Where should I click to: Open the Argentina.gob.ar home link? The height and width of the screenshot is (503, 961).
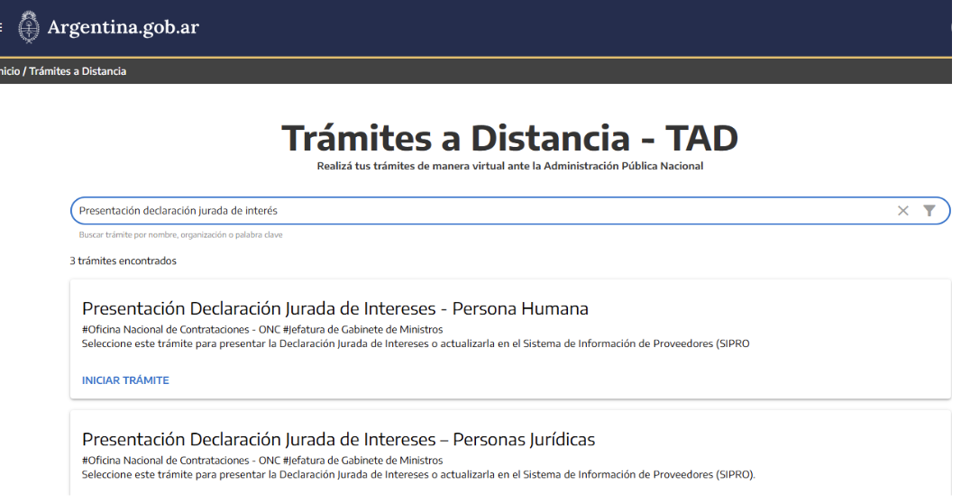[124, 27]
